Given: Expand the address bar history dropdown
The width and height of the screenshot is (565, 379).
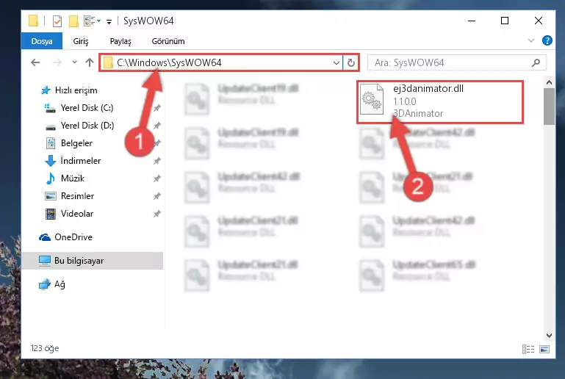Looking at the screenshot, I should coord(337,62).
